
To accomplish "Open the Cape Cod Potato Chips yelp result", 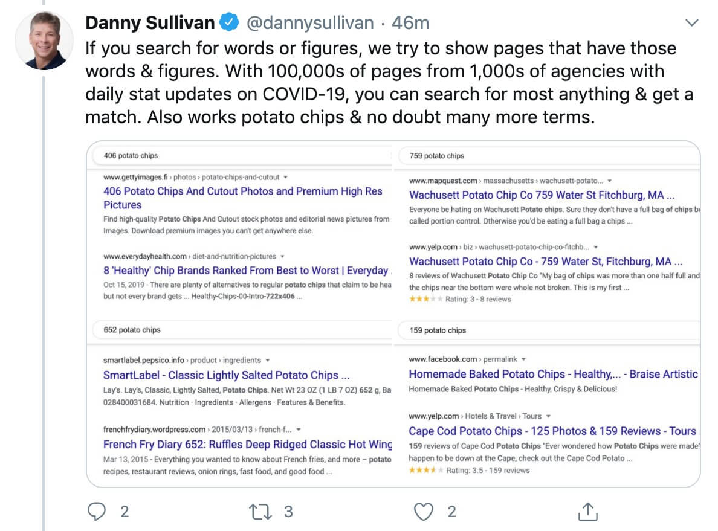I will pos(552,431).
